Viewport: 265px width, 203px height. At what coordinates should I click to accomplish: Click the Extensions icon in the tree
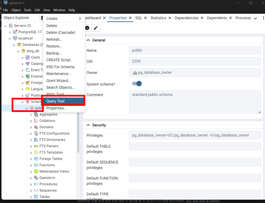pos(28,76)
